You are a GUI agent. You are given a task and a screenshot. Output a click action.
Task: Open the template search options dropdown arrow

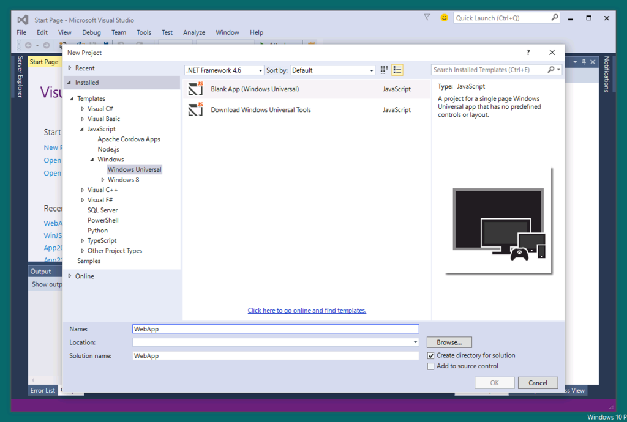[558, 70]
